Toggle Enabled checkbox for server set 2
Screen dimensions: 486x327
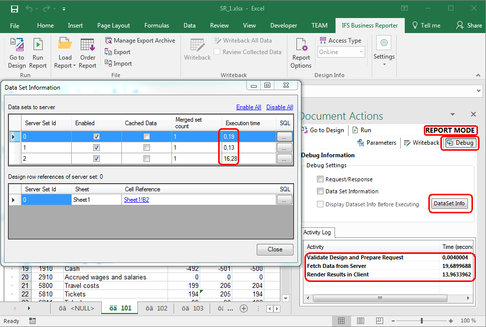pyautogui.click(x=96, y=159)
